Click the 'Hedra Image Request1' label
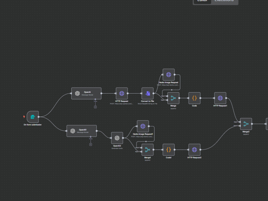Viewport: 268px width, 201px height. point(143,134)
